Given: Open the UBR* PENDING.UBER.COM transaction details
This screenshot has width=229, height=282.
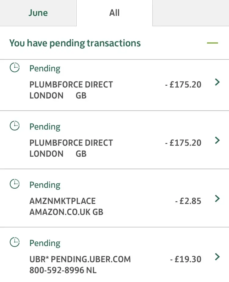Looking at the screenshot, I should point(80,265).
